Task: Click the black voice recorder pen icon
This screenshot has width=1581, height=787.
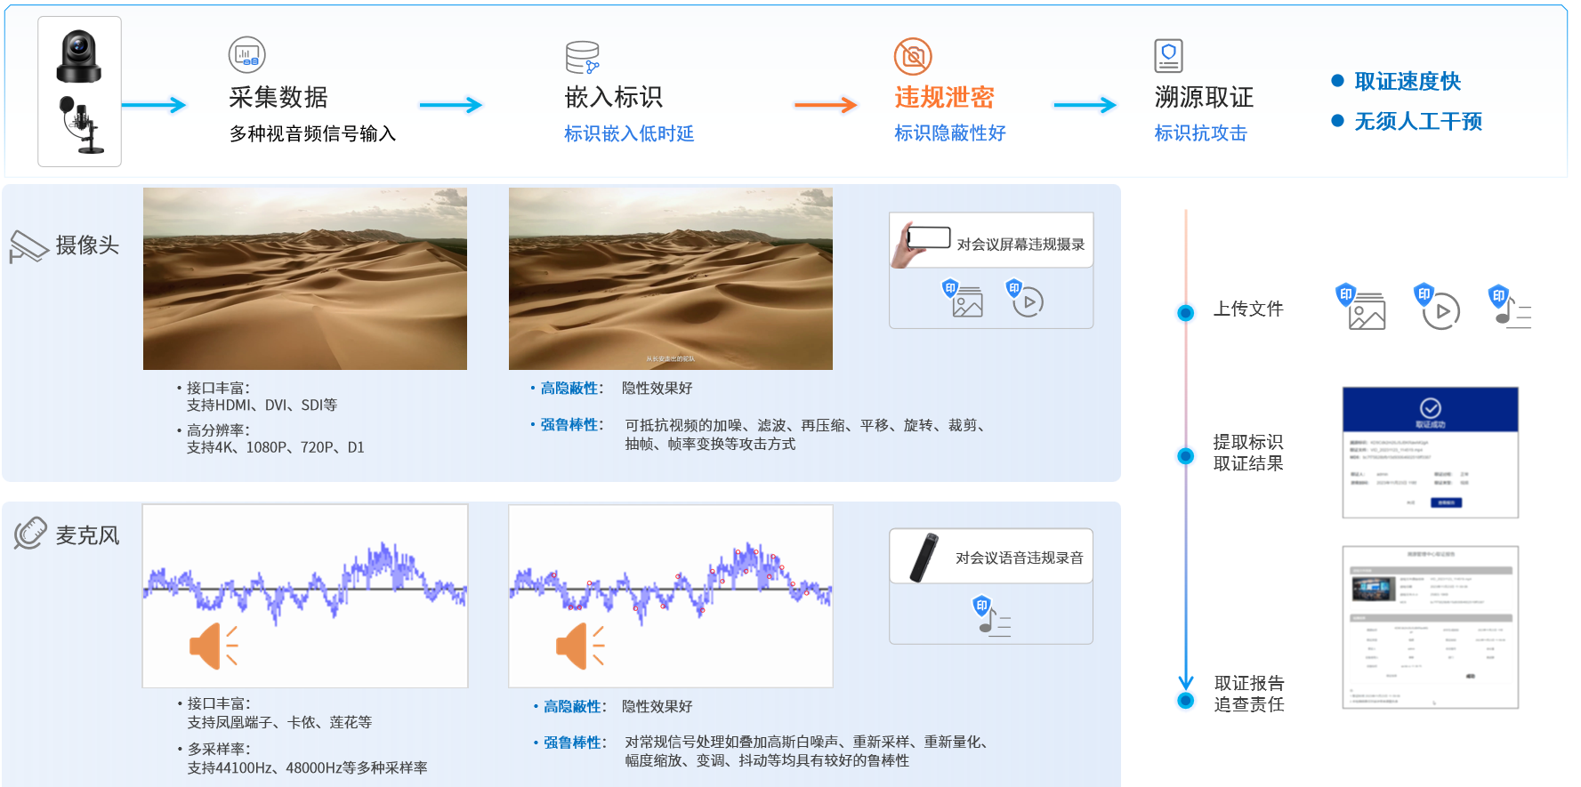Action: (924, 558)
